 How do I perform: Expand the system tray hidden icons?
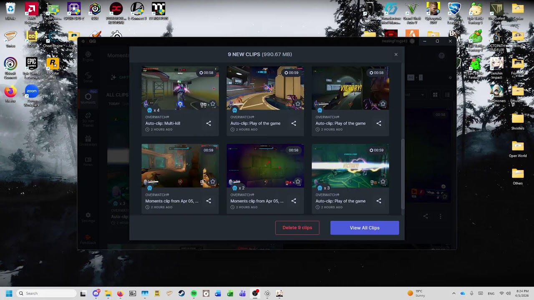(x=454, y=293)
